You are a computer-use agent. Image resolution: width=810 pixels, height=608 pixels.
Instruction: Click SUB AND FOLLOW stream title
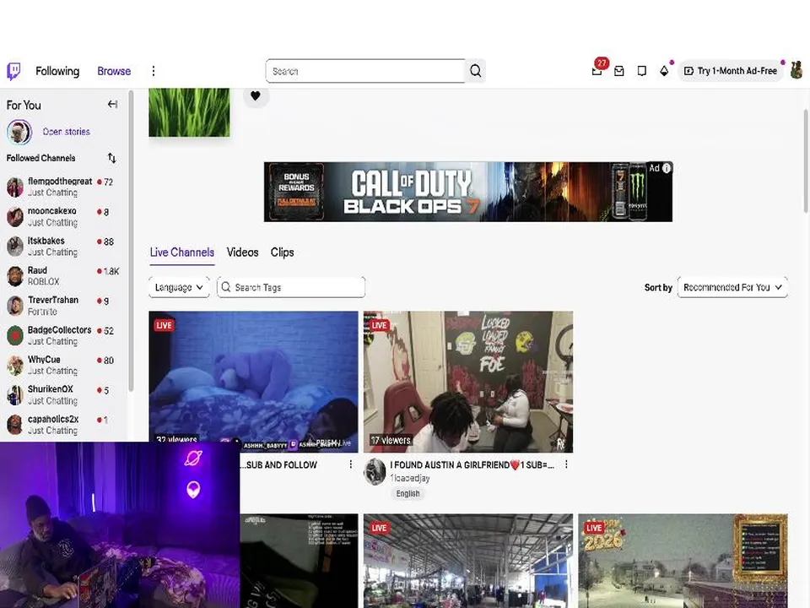279,464
